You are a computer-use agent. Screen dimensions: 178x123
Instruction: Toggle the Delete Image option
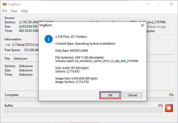point(157,27)
